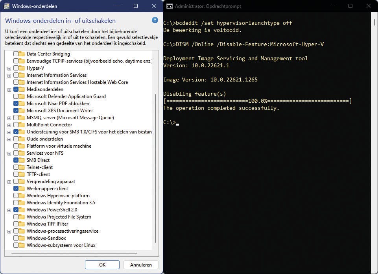The width and height of the screenshot is (378, 274).
Task: Expand Windows PowerShell 2.0 node
Action: coord(9,210)
